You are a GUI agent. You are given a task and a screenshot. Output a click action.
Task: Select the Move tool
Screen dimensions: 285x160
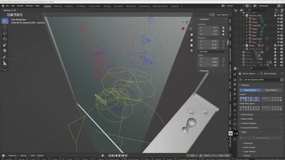point(5,33)
